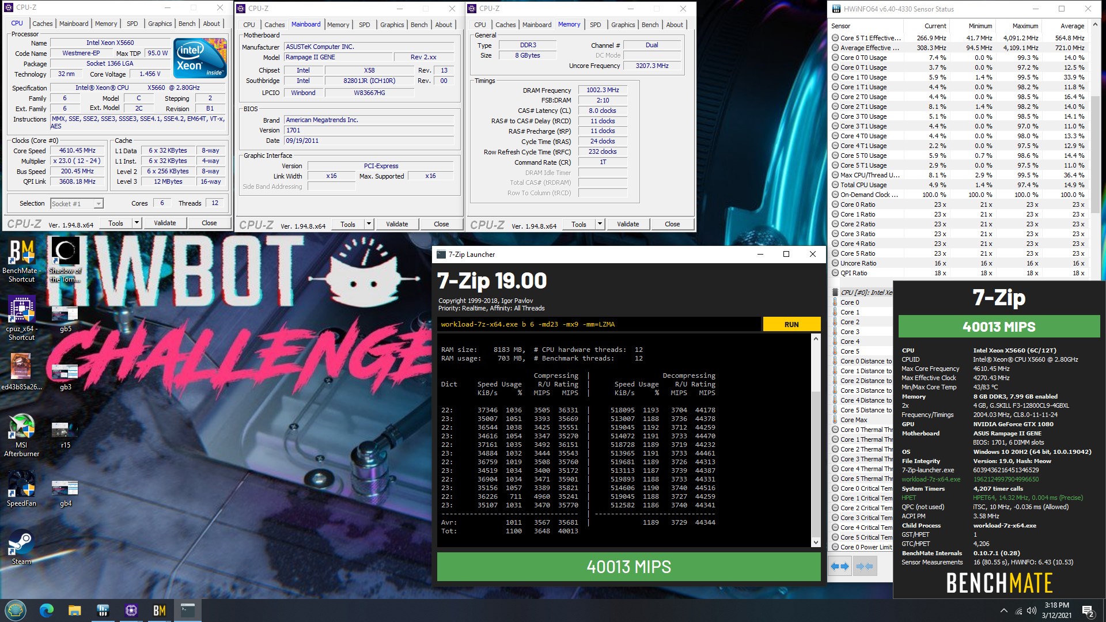Click the Uncore Frequency value 3207.3 MHz

652,66
